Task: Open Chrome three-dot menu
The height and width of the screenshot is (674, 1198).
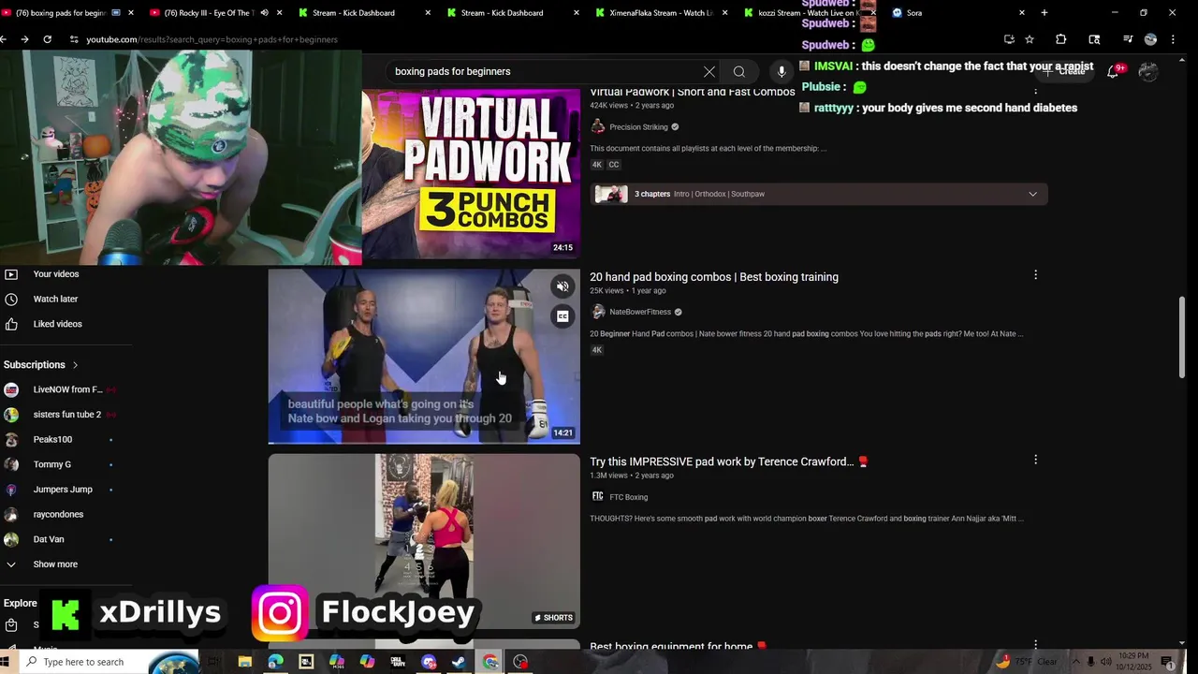Action: [x=1174, y=39]
